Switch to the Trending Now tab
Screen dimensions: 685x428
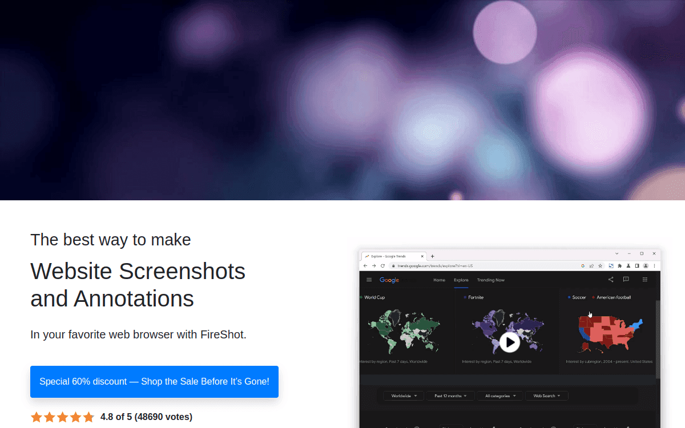tap(491, 280)
